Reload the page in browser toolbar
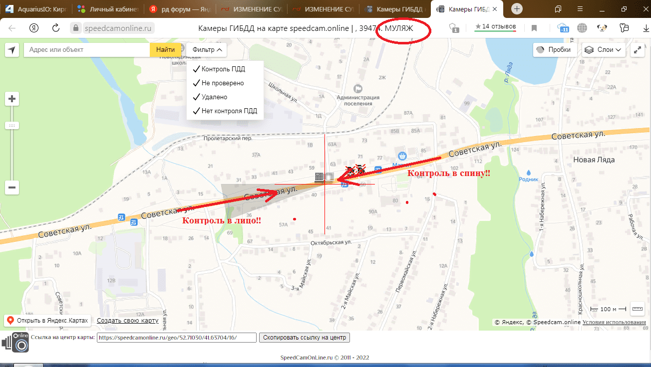Screen dimensions: 651x367 pyautogui.click(x=56, y=28)
